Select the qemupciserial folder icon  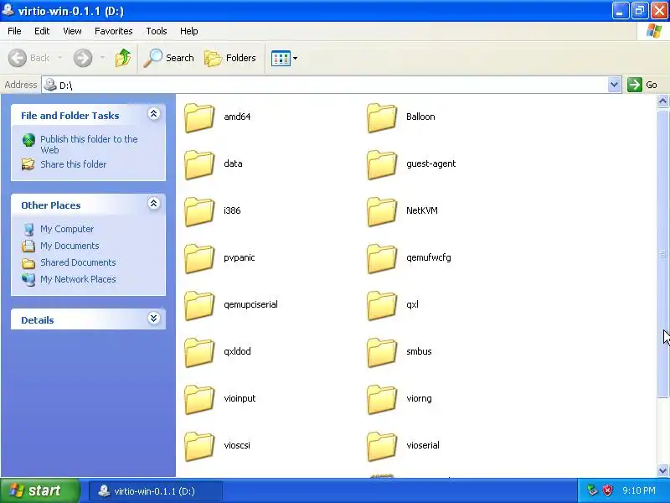point(199,306)
